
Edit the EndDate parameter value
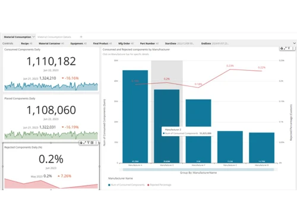[x=215, y=43]
